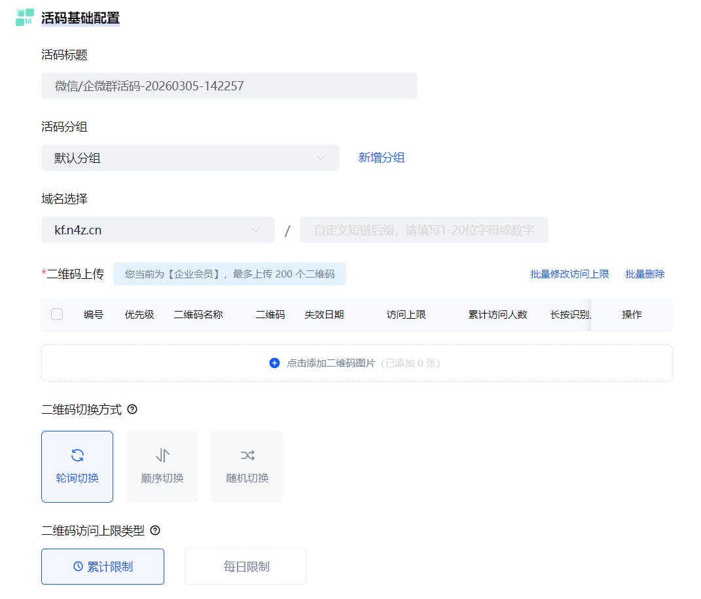The image size is (701, 599).
Task: Click the 活码基础配置 section logo icon
Action: [x=25, y=18]
